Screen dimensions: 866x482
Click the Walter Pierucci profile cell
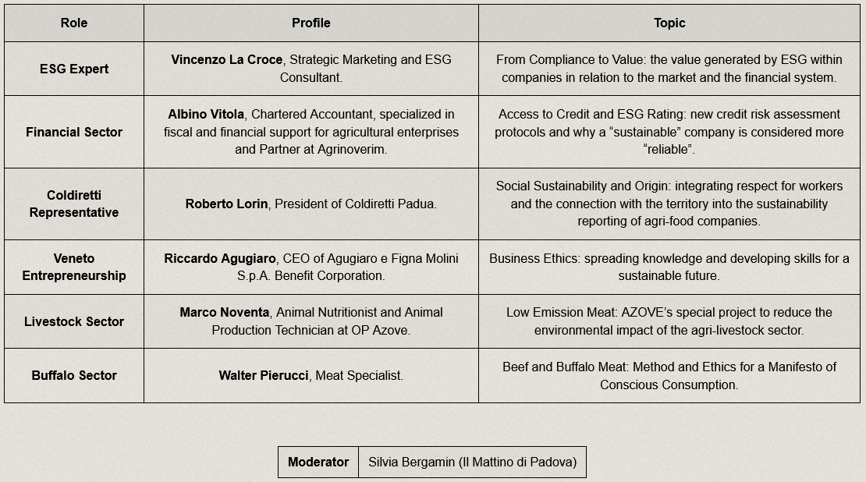click(311, 375)
